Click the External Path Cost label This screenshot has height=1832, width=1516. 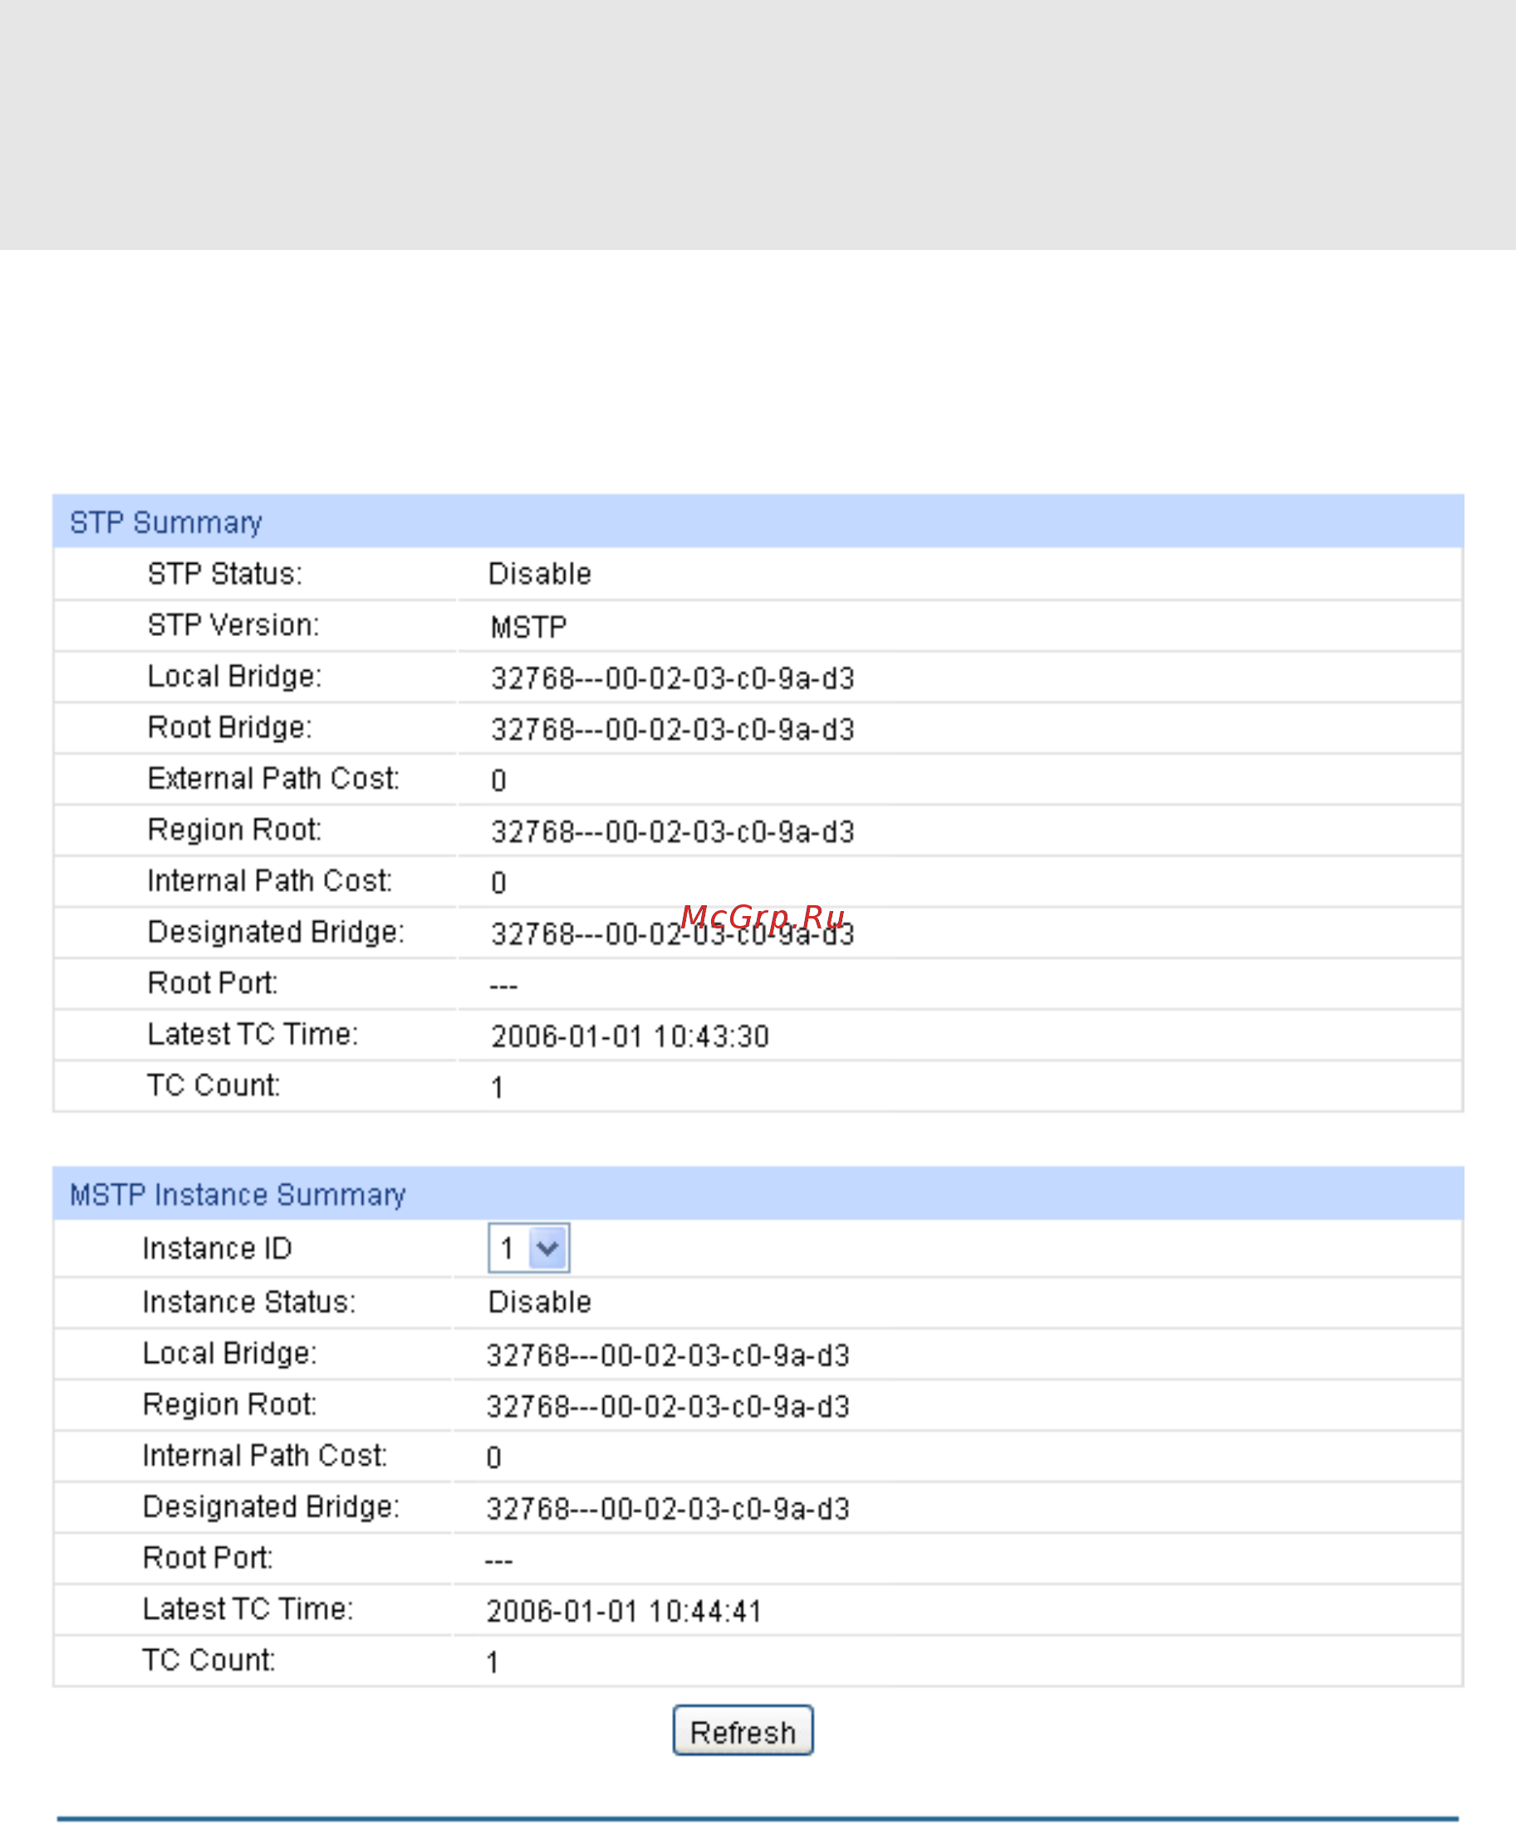click(x=273, y=778)
